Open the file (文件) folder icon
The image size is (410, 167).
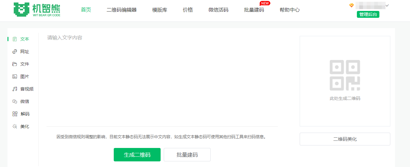15,64
